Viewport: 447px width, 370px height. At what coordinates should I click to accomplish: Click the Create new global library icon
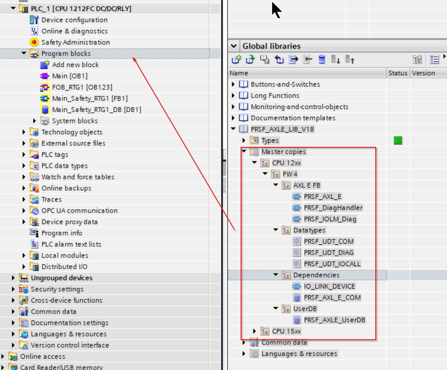click(236, 59)
